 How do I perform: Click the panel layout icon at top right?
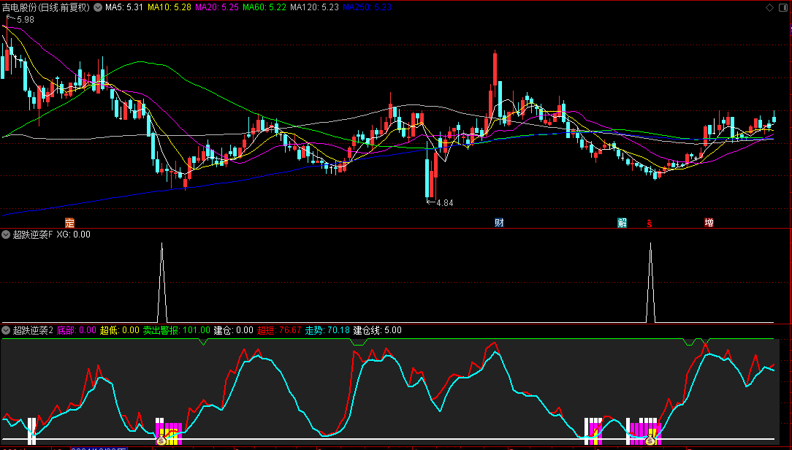point(784,7)
